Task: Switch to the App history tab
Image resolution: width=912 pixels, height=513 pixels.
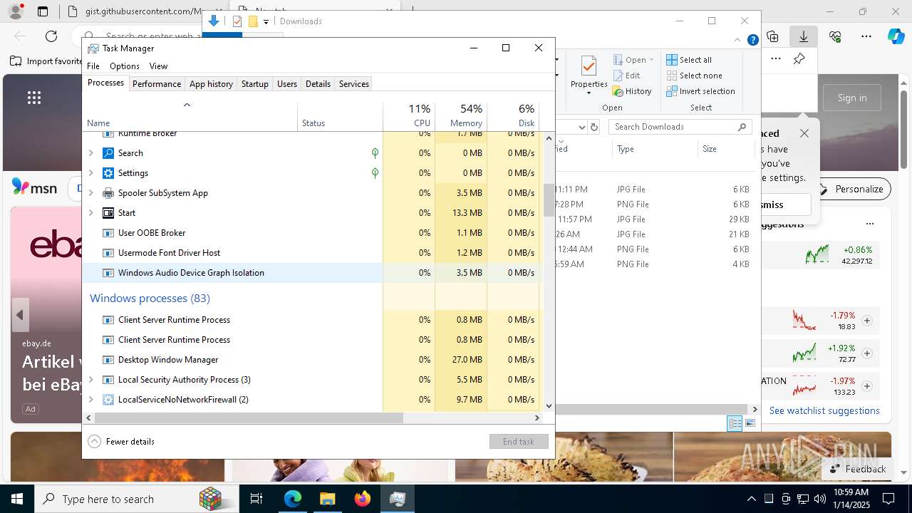Action: [211, 84]
